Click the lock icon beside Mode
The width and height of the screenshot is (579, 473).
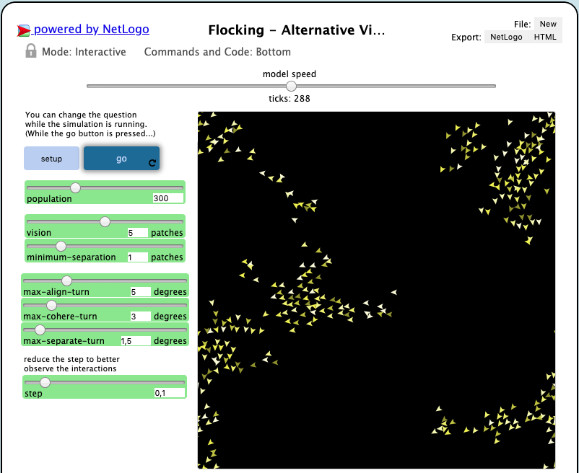tap(31, 51)
